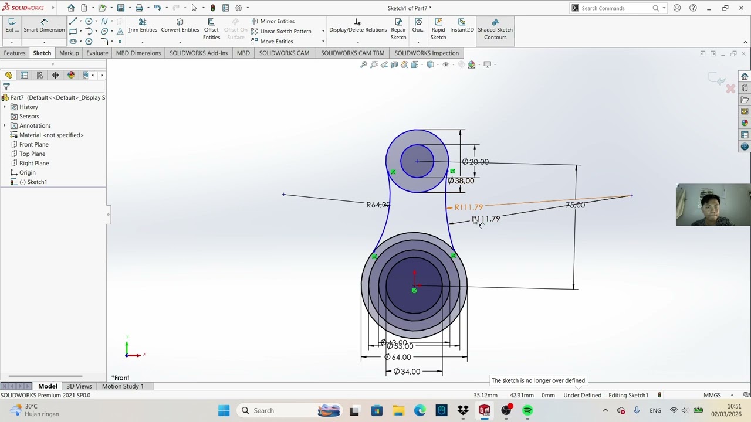The image size is (751, 422).
Task: Toggle the Rapid Sketch mode
Action: (x=438, y=29)
